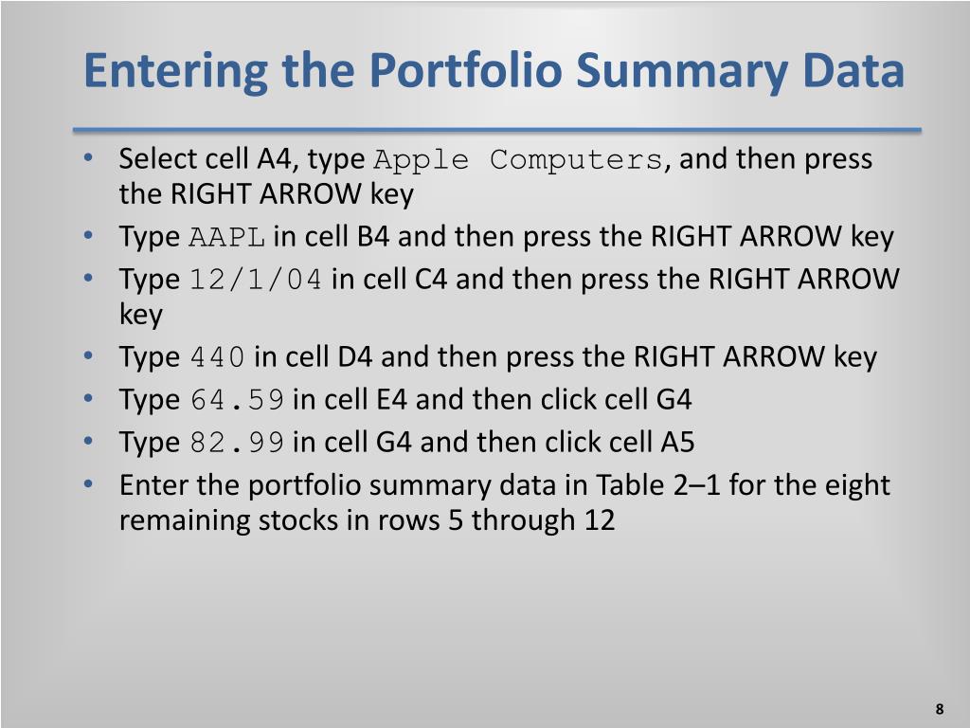
Task: Click the bullet dot before 'Type 82.99'
Action: pyautogui.click(x=88, y=441)
